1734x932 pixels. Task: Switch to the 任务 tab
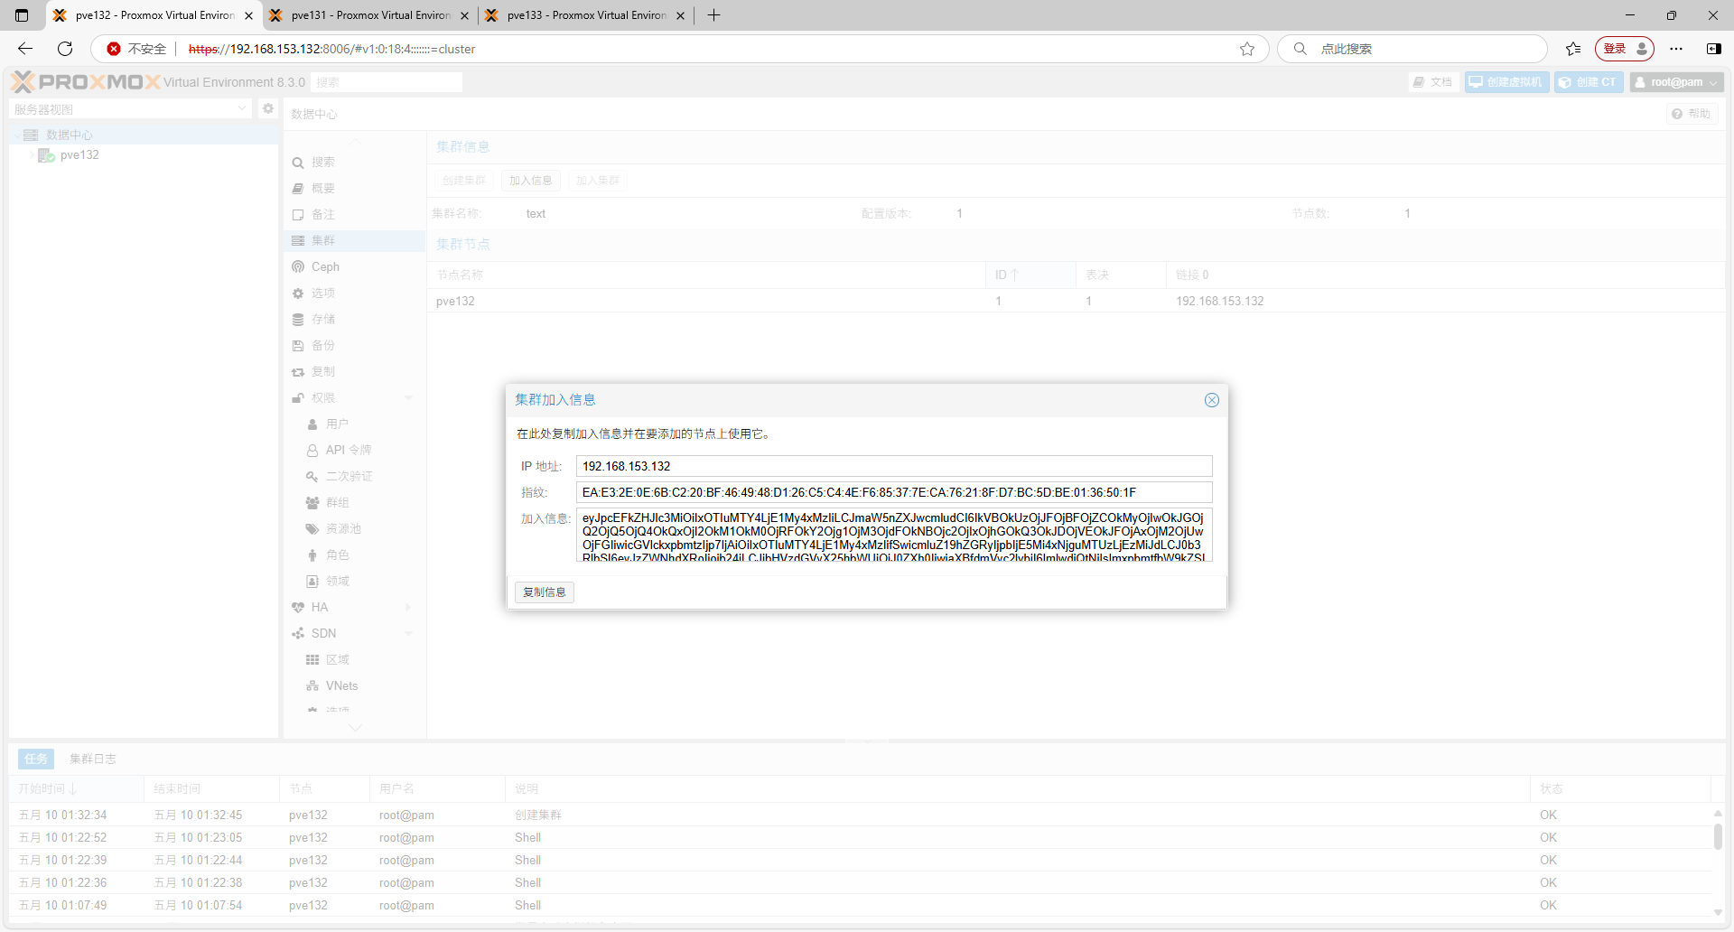click(x=36, y=760)
